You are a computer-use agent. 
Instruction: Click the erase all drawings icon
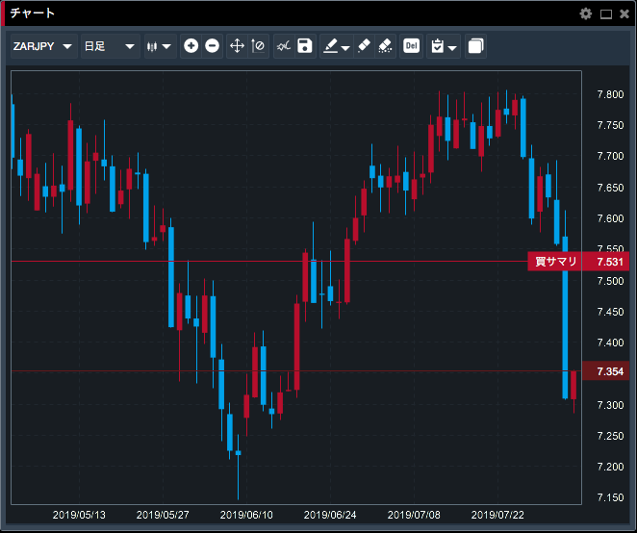click(385, 46)
